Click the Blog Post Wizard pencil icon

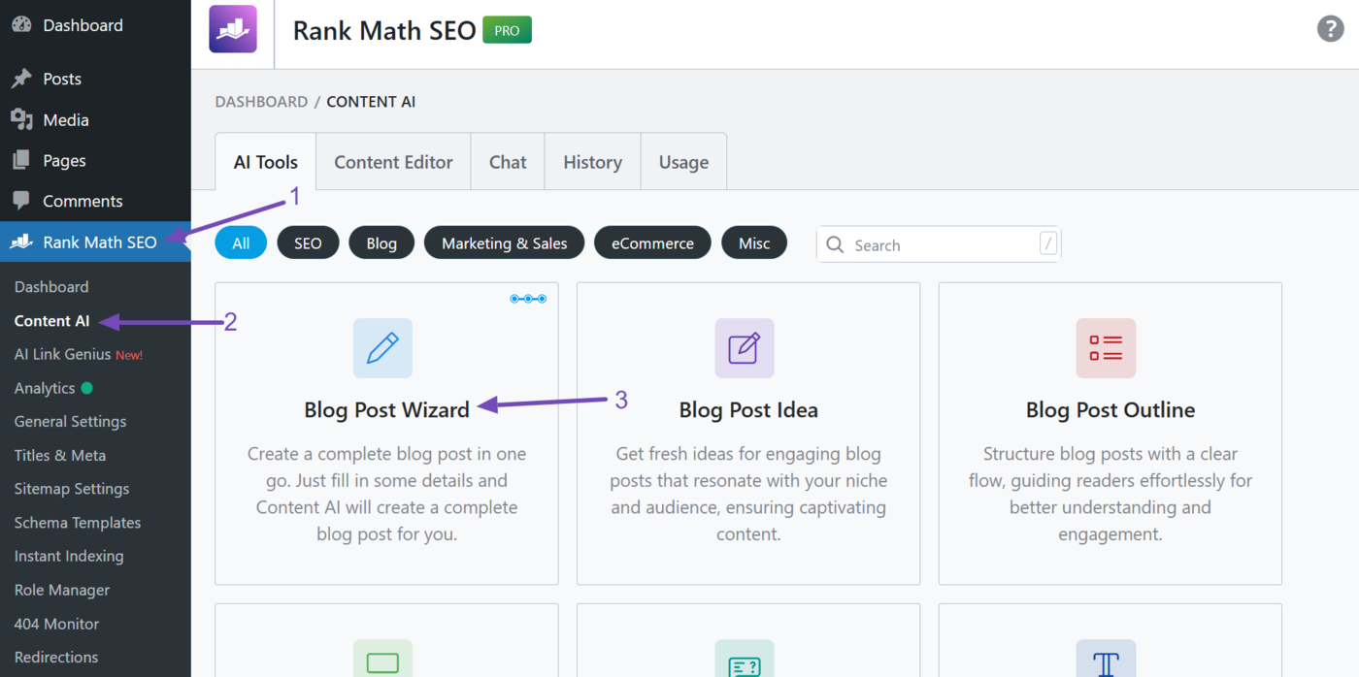[382, 348]
